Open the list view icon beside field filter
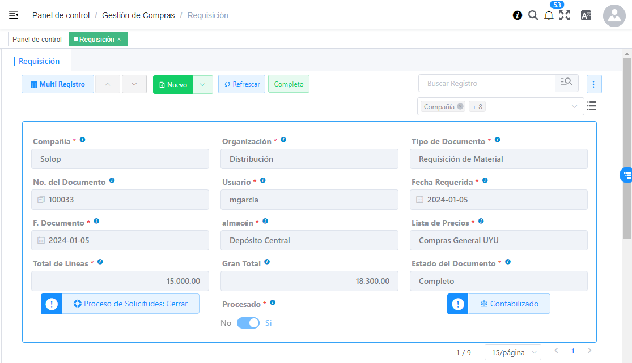Viewport: 632px width, 363px height. (x=592, y=106)
